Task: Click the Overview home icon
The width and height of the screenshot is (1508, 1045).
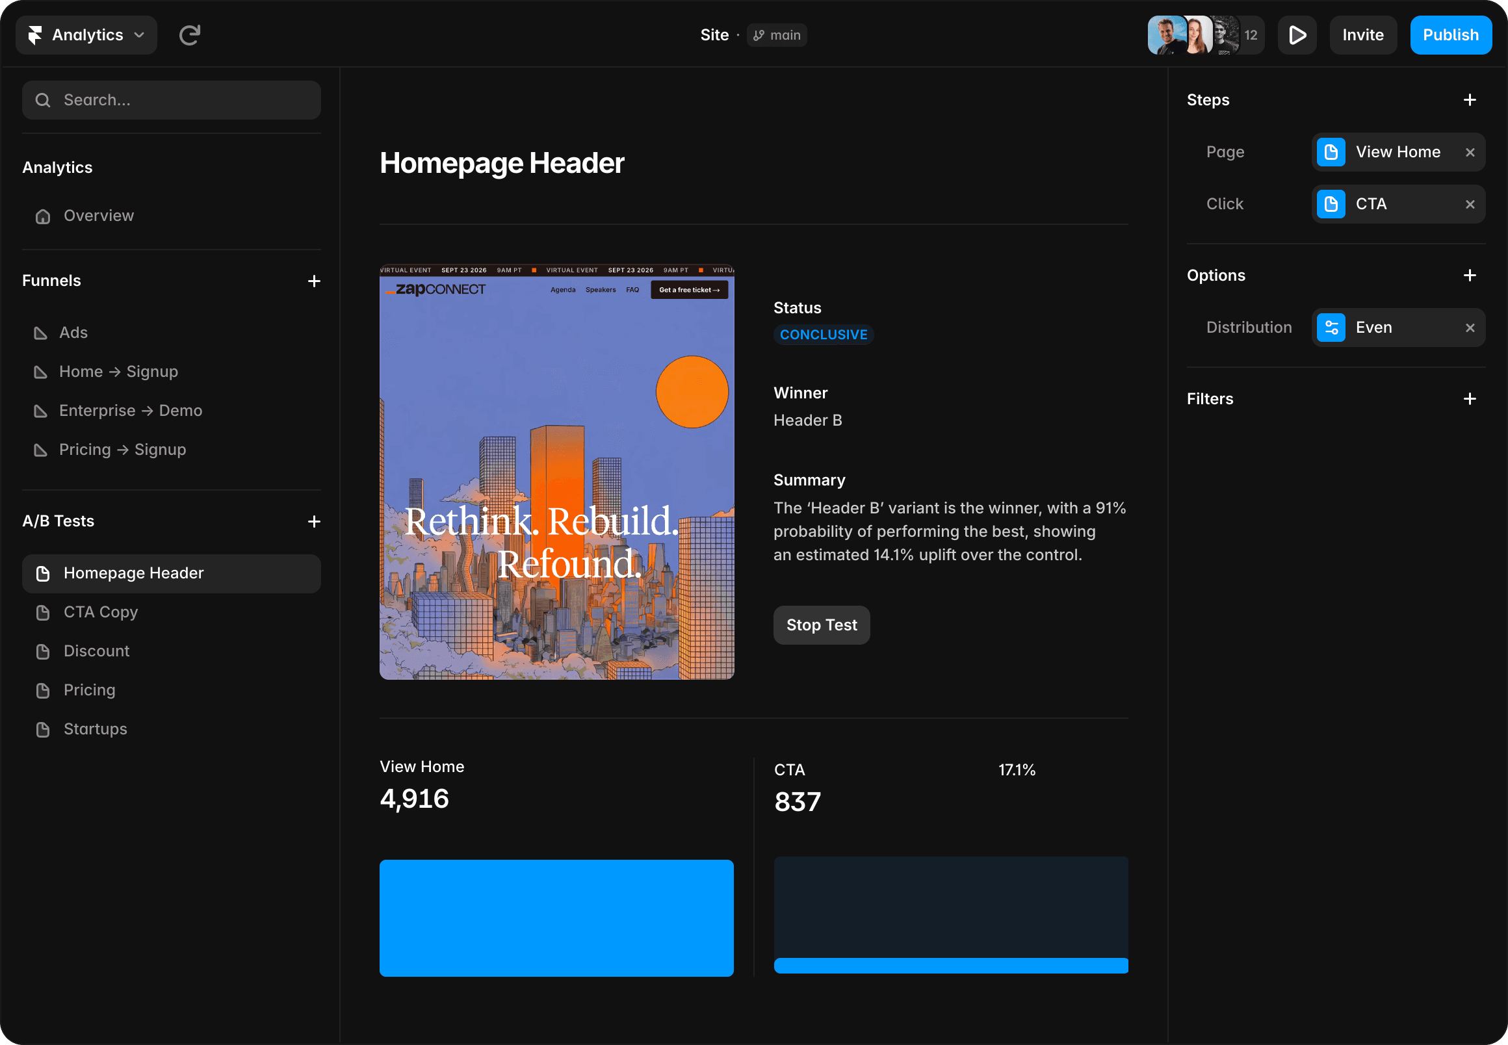Action: 43,216
